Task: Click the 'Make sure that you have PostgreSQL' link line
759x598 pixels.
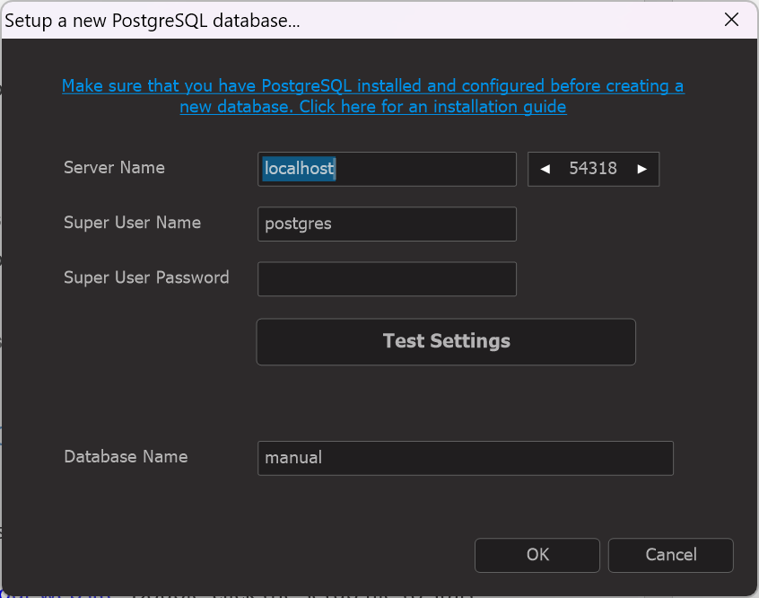Action: tap(373, 86)
